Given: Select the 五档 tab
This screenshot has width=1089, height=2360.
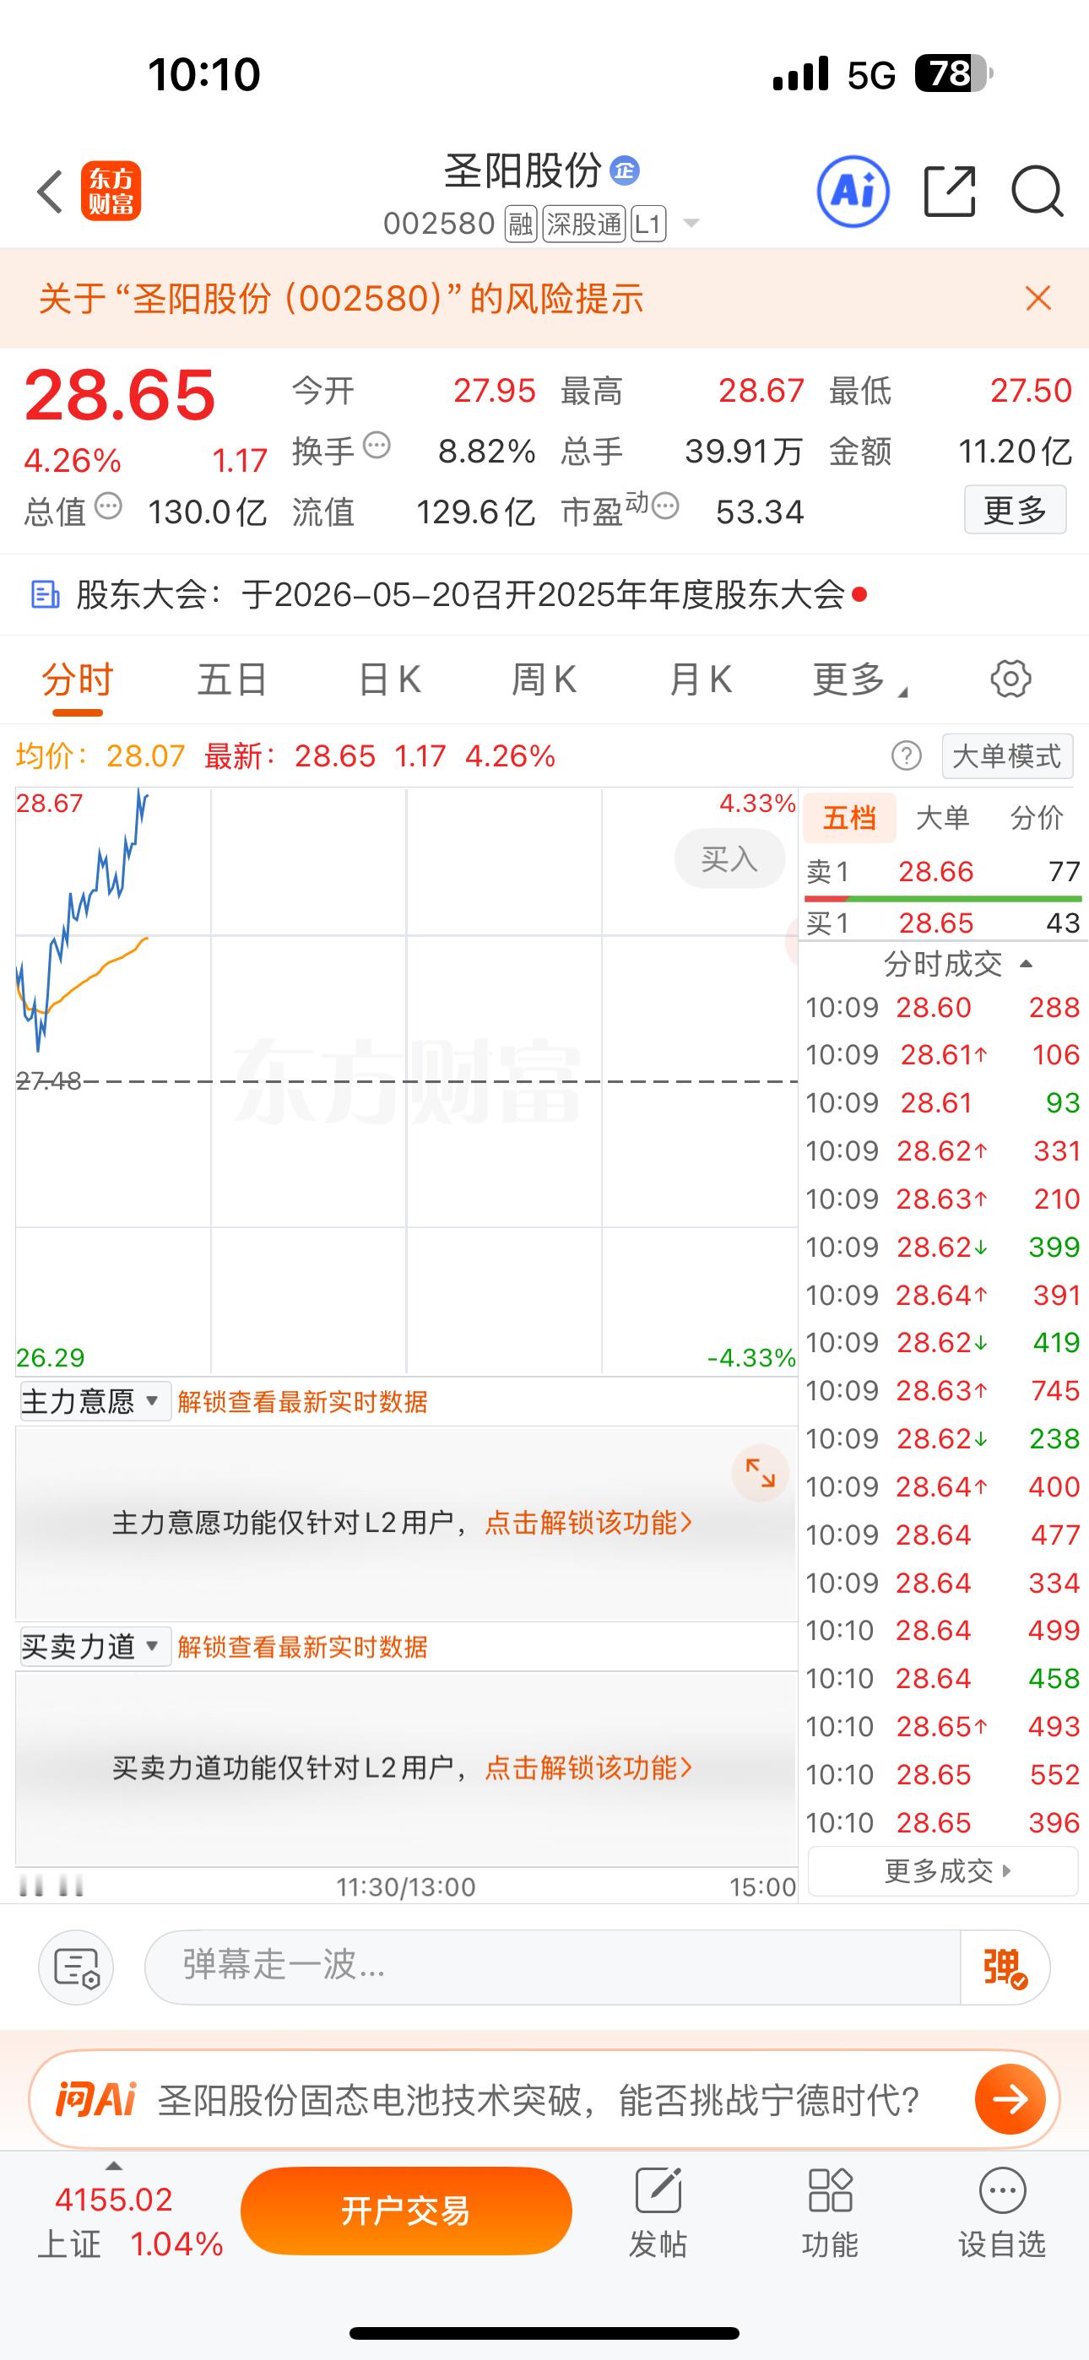Looking at the screenshot, I should [x=849, y=817].
